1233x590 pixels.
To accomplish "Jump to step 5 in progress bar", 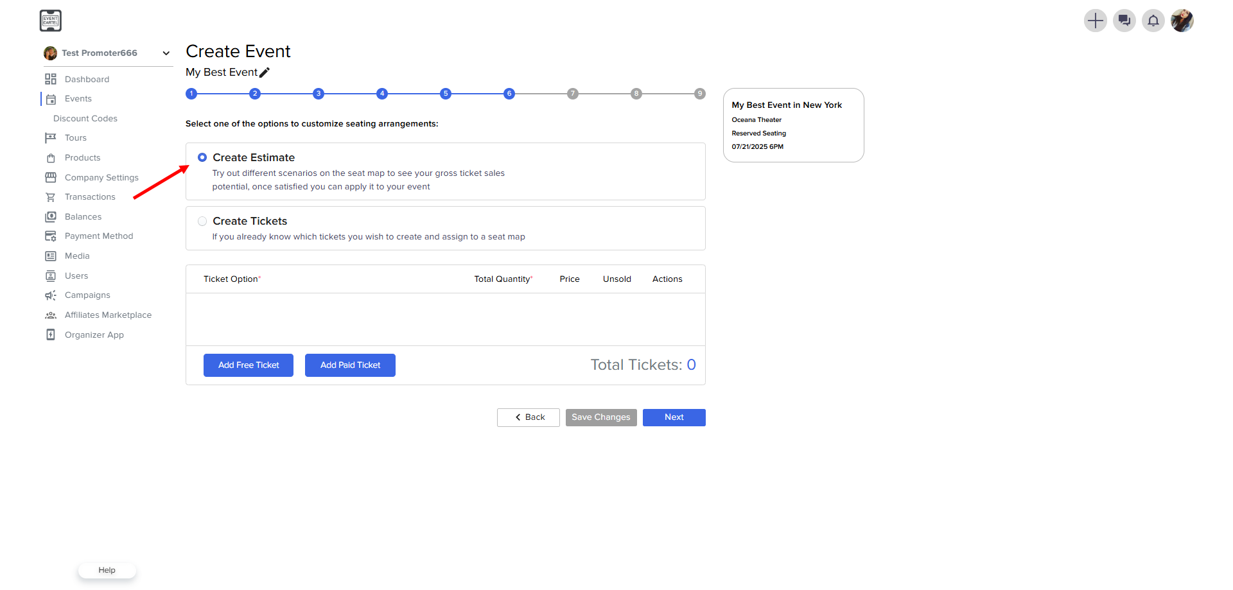I will (446, 94).
